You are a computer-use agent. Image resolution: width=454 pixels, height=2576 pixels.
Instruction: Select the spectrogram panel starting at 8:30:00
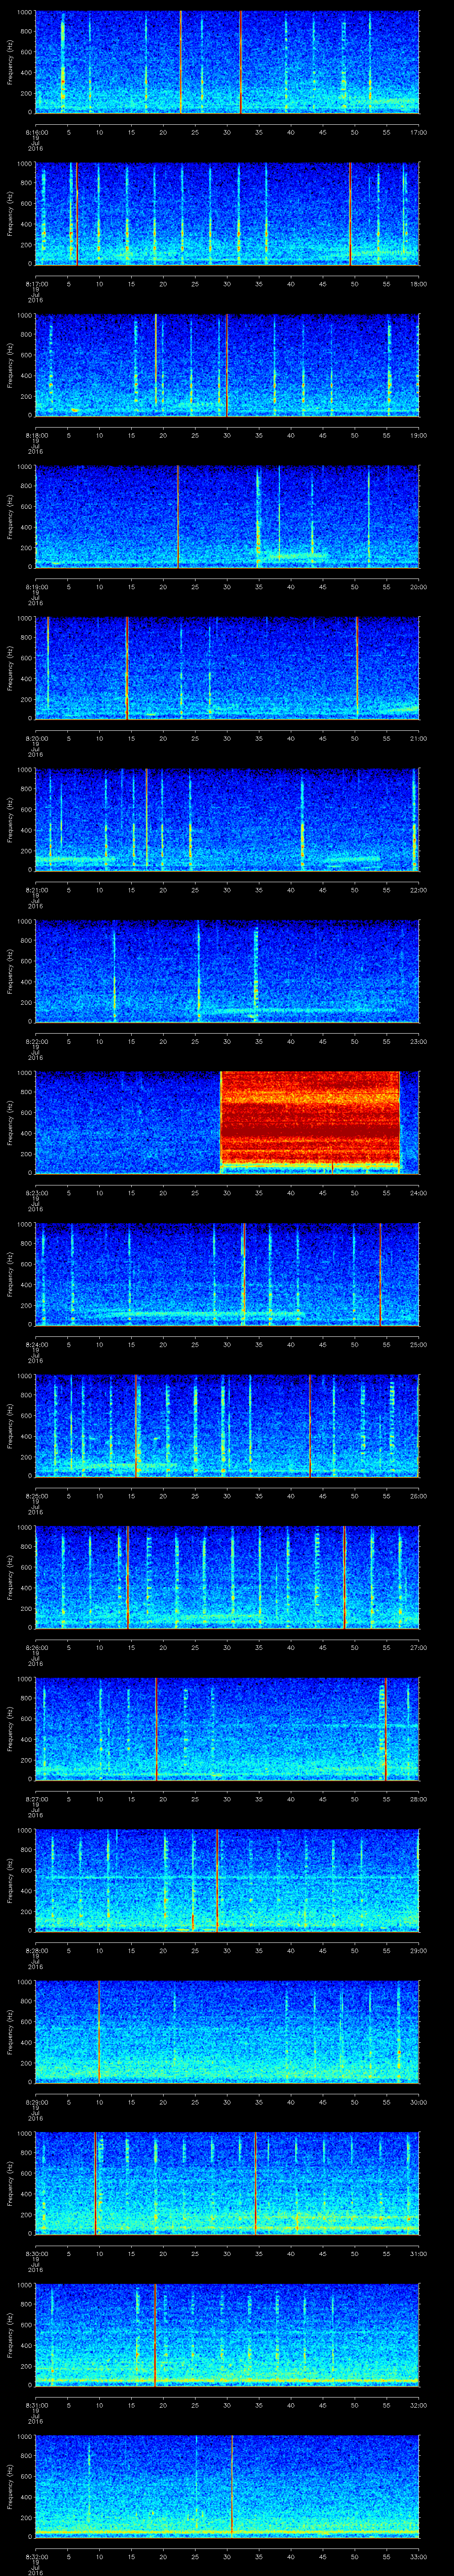click(x=227, y=2183)
